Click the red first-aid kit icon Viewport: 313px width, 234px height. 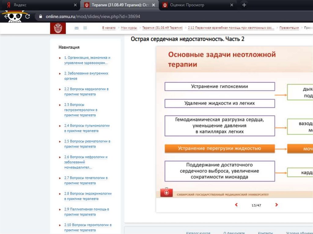click(x=166, y=192)
